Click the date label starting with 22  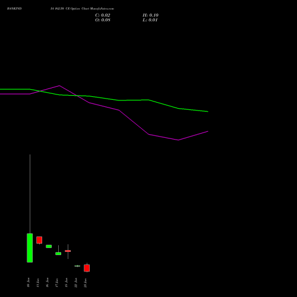click(76, 283)
